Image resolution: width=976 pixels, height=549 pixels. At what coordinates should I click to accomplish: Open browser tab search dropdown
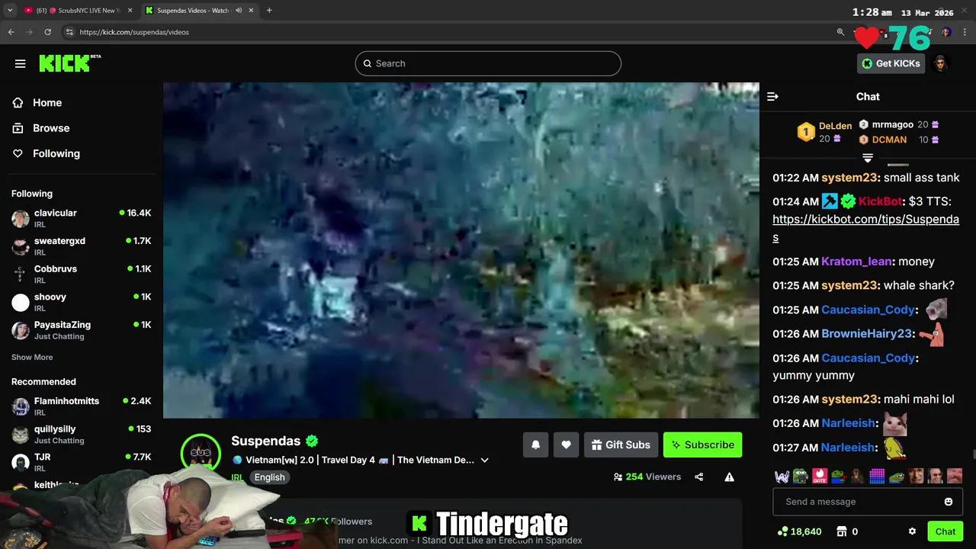point(9,11)
